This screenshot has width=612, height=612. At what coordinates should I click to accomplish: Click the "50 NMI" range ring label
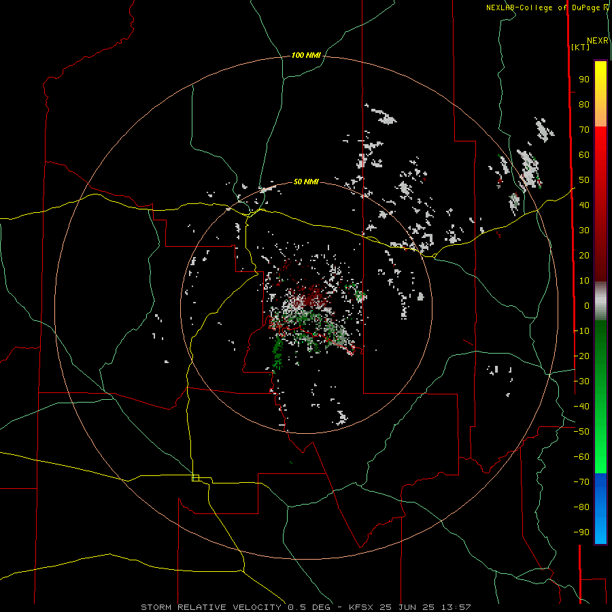[x=306, y=182]
